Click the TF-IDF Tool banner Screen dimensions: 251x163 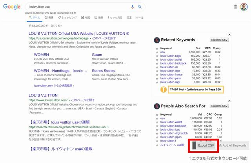point(191,90)
